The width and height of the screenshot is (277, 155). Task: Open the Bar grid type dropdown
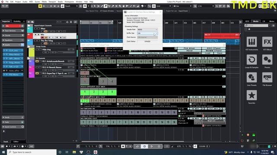[183, 6]
